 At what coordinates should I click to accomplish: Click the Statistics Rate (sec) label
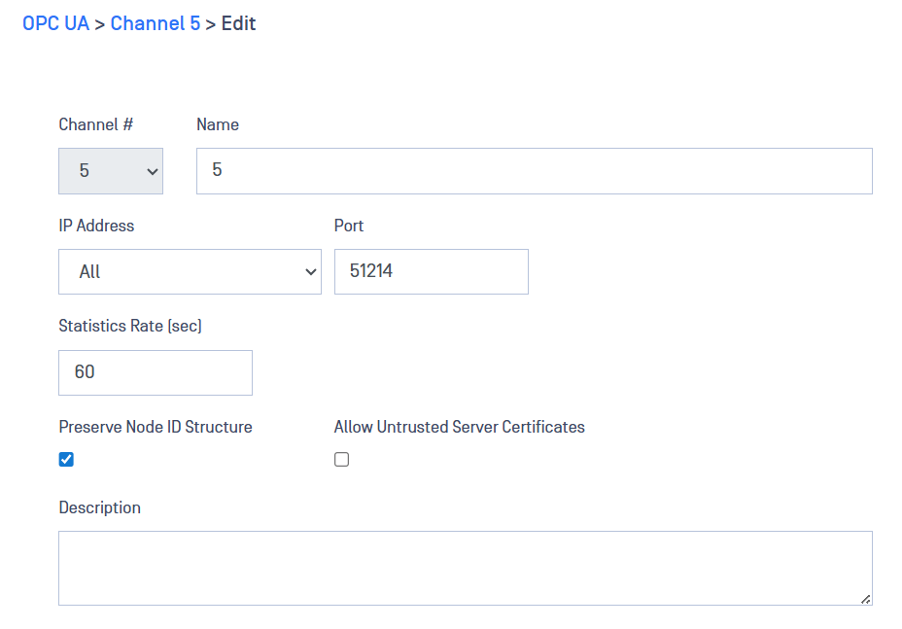tap(130, 327)
